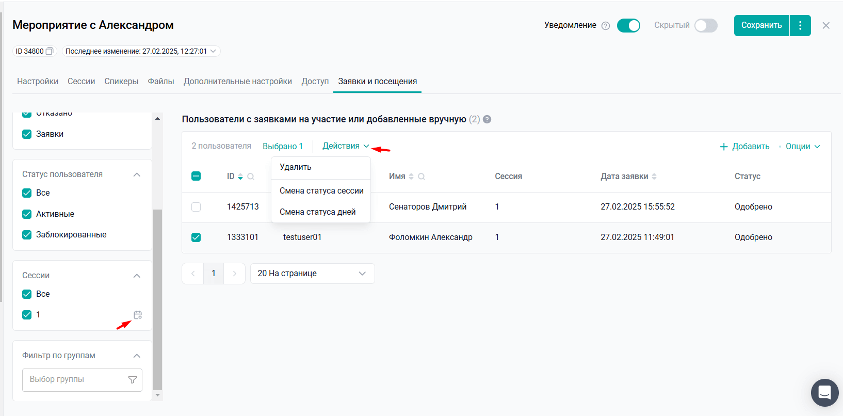Viewport: 843px width, 416px height.
Task: Uncheck the Заблокированные checkbox
Action: 27,235
